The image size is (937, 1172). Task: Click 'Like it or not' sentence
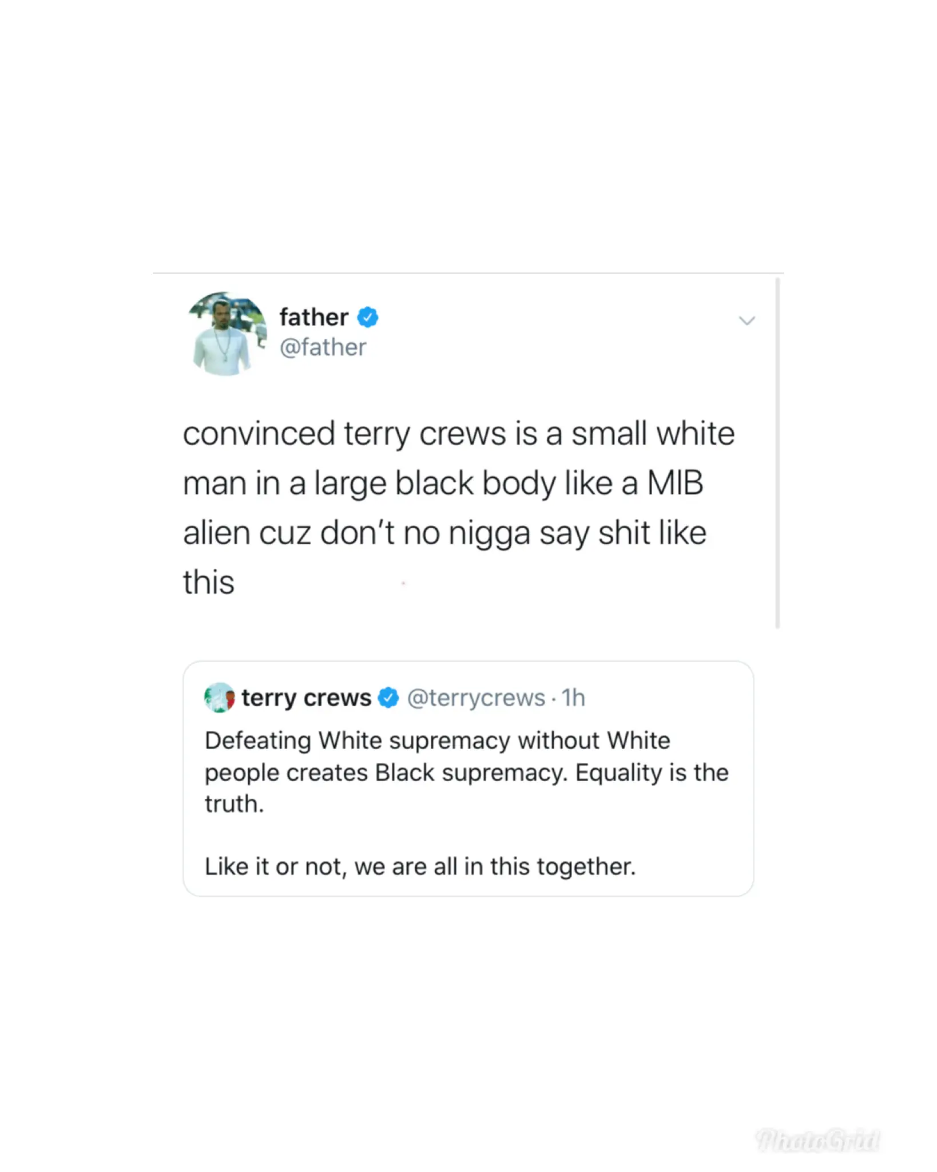coord(420,866)
